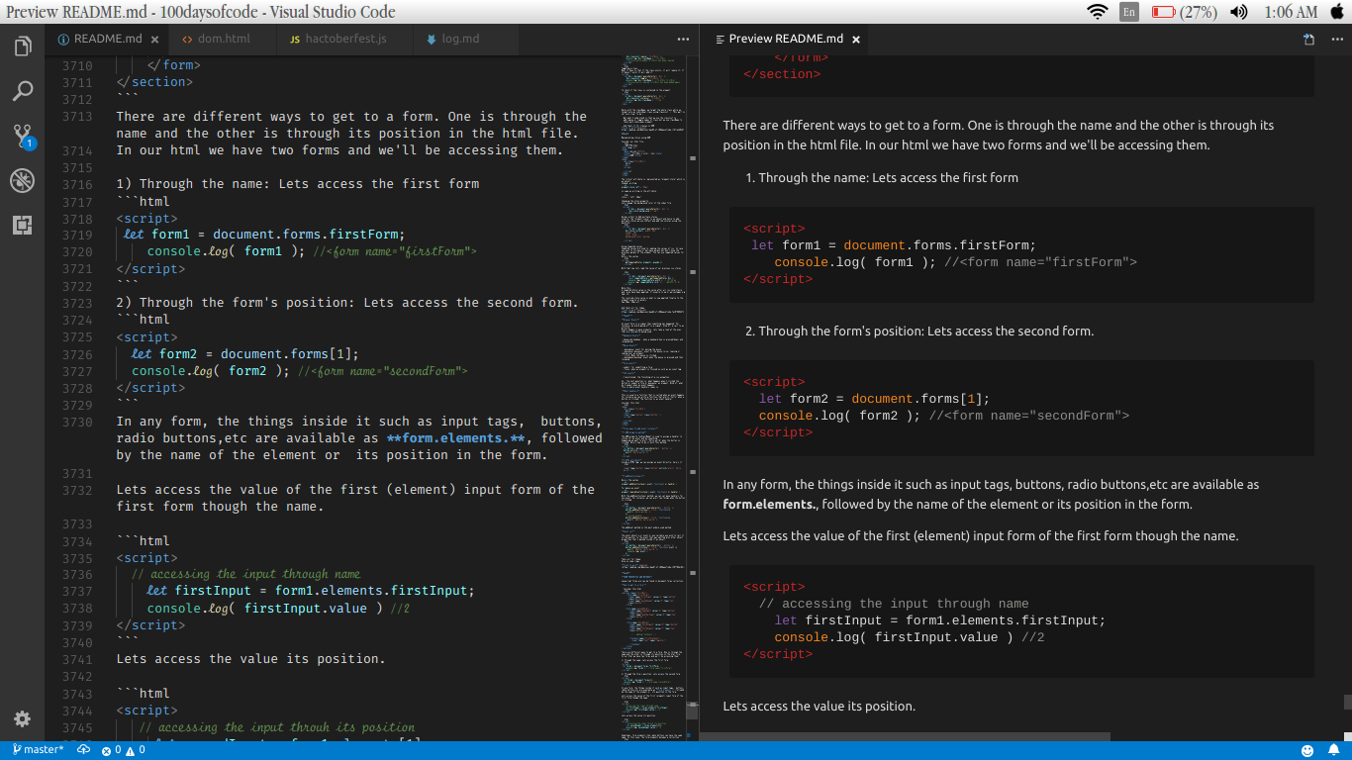Screen dimensions: 1352x760
Task: Open the Search view
Action: click(x=22, y=90)
